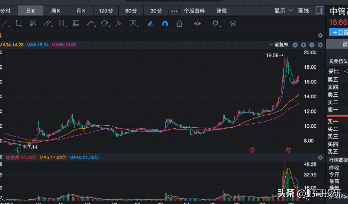Select the parallel vertical lines tool
The width and height of the screenshot is (348, 204).
[x=62, y=24]
